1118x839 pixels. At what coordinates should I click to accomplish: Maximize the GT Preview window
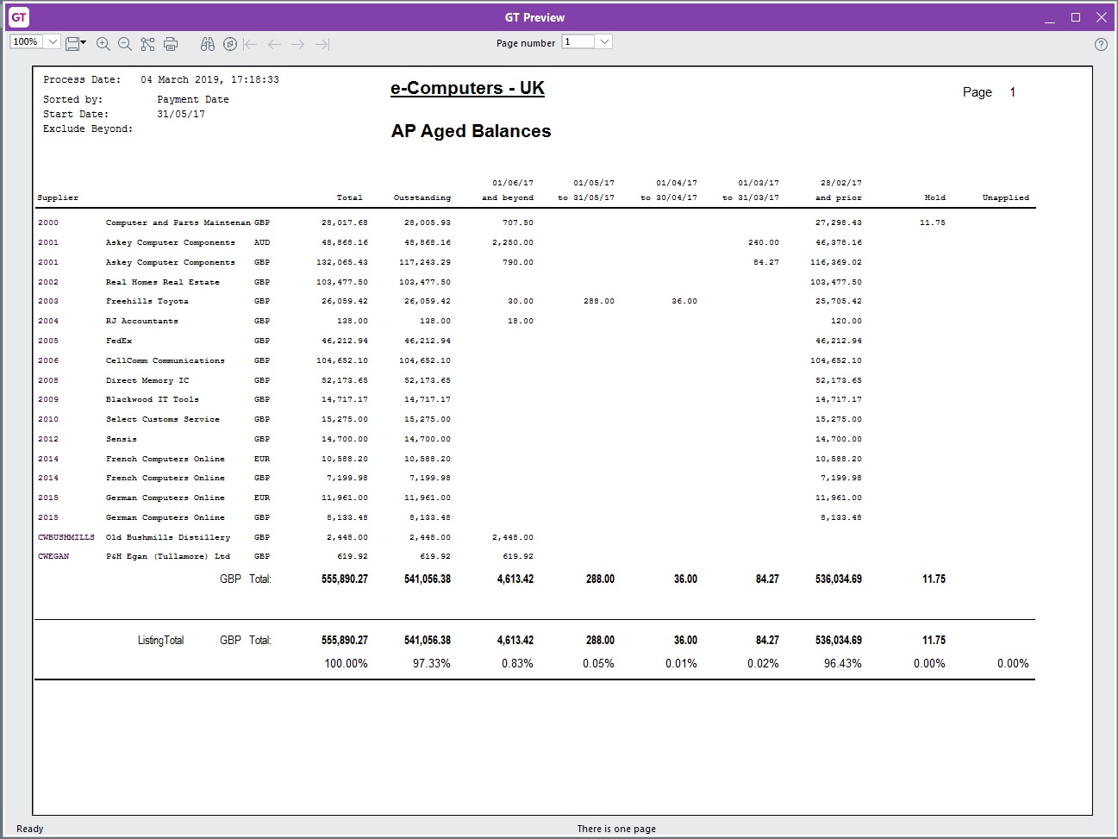tap(1076, 17)
